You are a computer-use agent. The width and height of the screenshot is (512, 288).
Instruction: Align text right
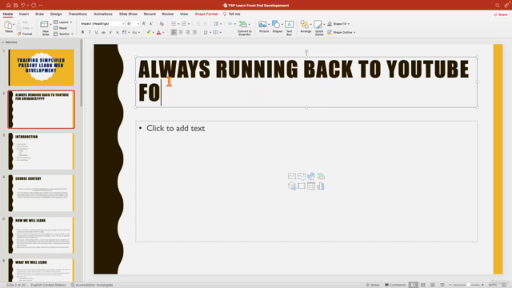187,32
